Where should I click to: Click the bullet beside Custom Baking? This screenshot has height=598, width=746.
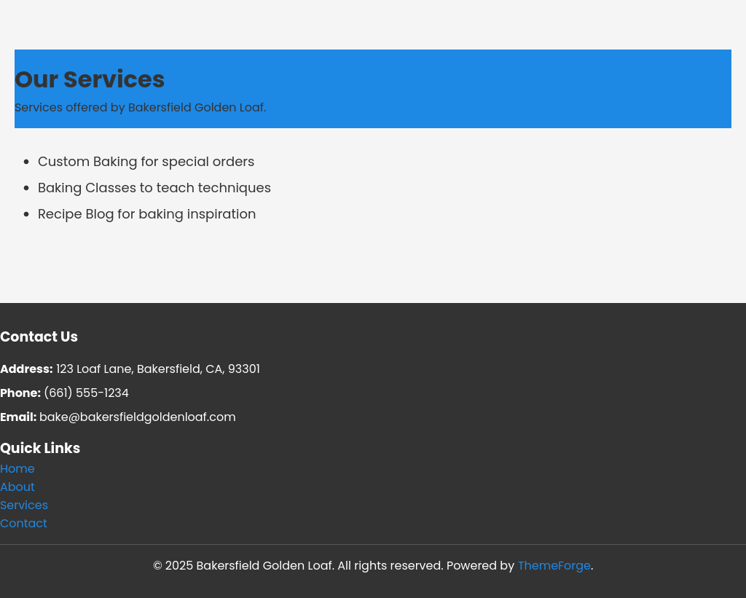pyautogui.click(x=26, y=162)
